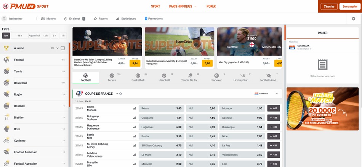The height and width of the screenshot is (167, 362).
Task: Click the S'inscrire button
Action: coord(328,6)
